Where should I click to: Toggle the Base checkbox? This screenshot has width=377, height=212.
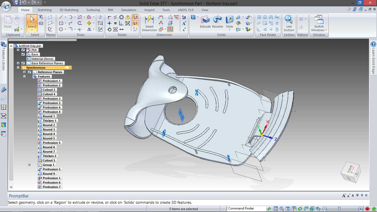(x=23, y=54)
